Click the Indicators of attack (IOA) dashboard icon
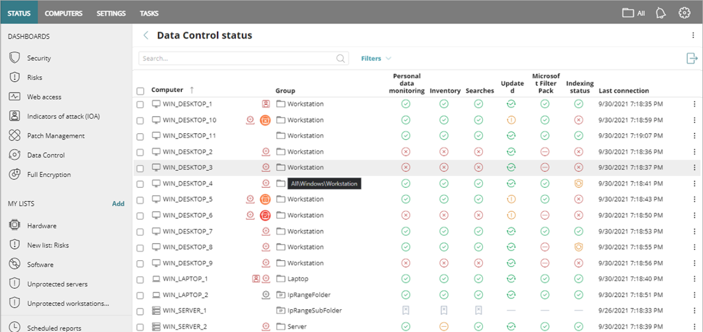Screen dimensions: 703x332 point(15,116)
